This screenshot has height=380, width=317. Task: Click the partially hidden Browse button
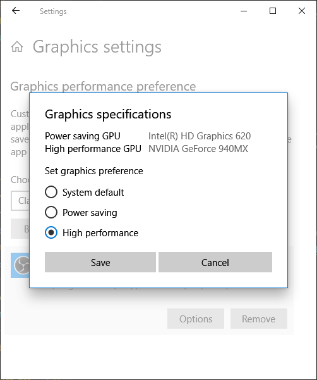coord(20,229)
